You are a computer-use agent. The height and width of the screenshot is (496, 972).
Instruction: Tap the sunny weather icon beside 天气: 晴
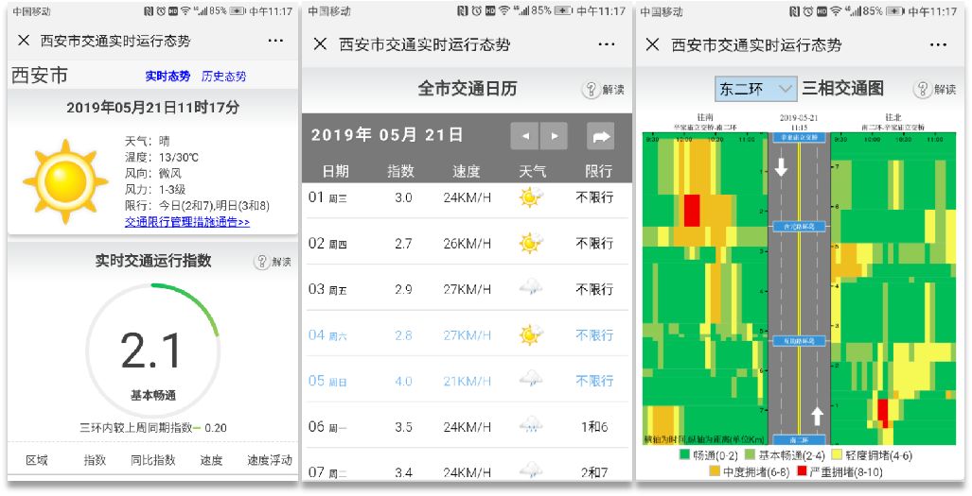(65, 181)
